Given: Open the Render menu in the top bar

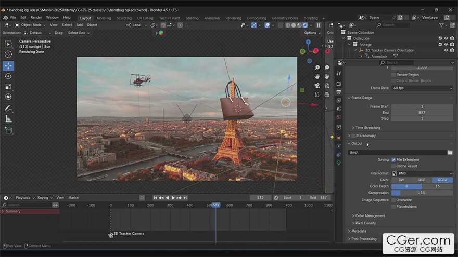Looking at the screenshot, I should tap(36, 17).
